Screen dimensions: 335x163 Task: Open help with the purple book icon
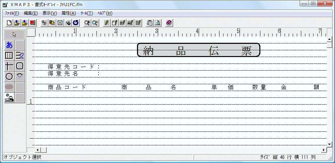tap(169, 23)
